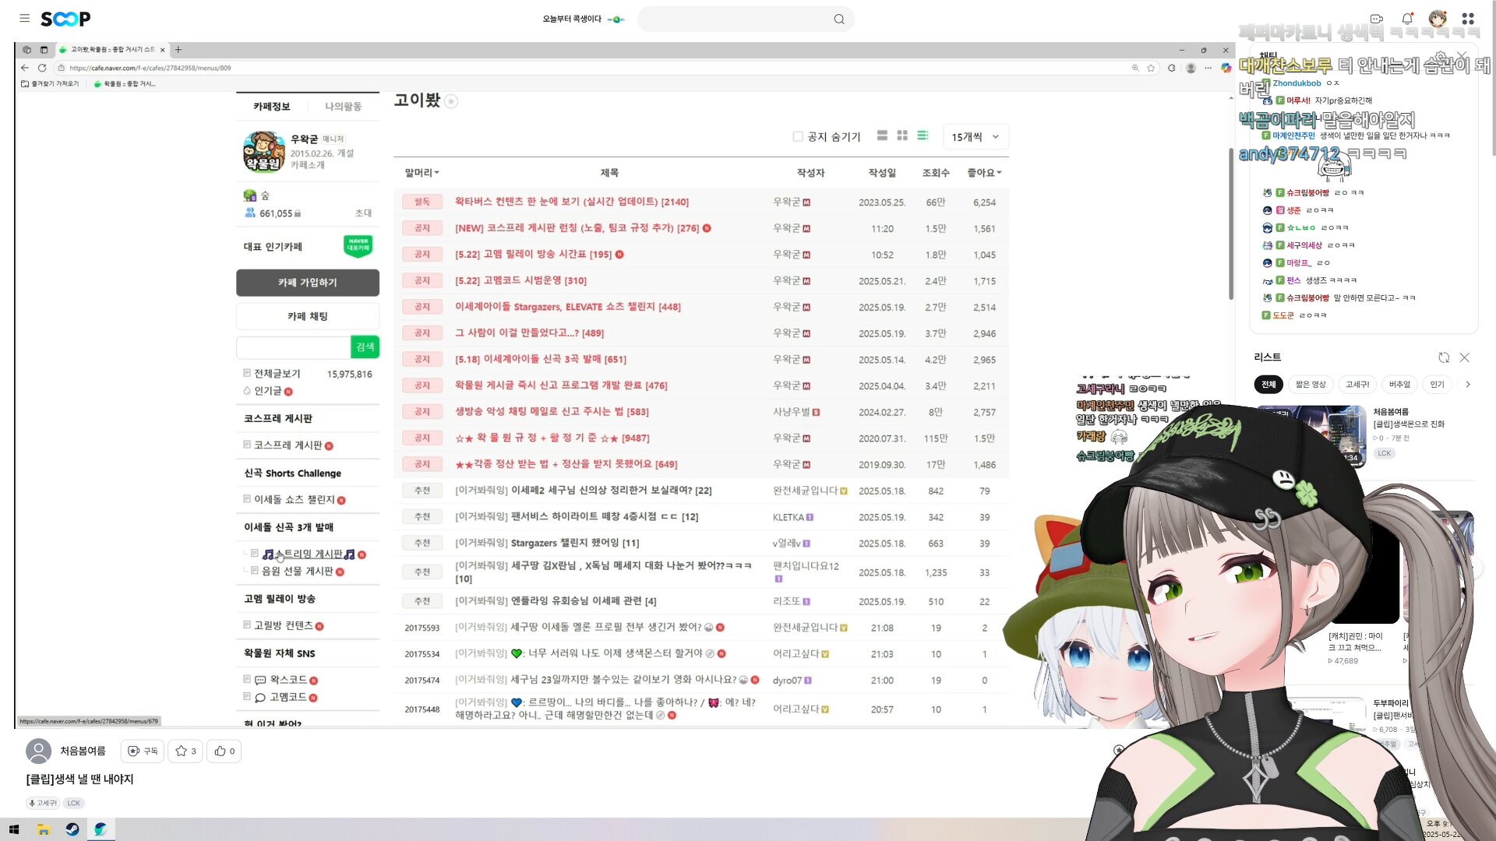Open the four-dot apps menu
This screenshot has width=1496, height=841.
coord(1468,19)
